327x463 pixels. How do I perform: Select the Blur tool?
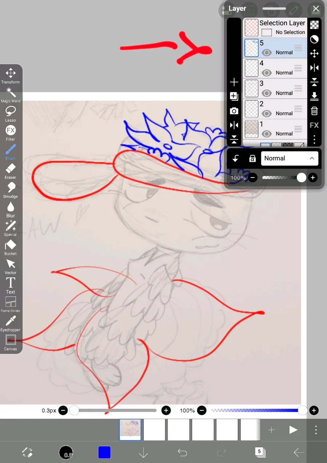click(11, 210)
